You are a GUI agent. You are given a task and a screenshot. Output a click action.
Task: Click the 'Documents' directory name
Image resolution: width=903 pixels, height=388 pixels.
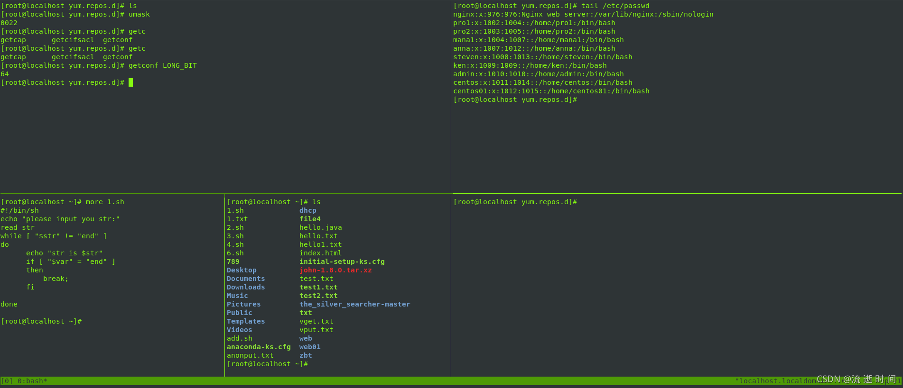(246, 279)
